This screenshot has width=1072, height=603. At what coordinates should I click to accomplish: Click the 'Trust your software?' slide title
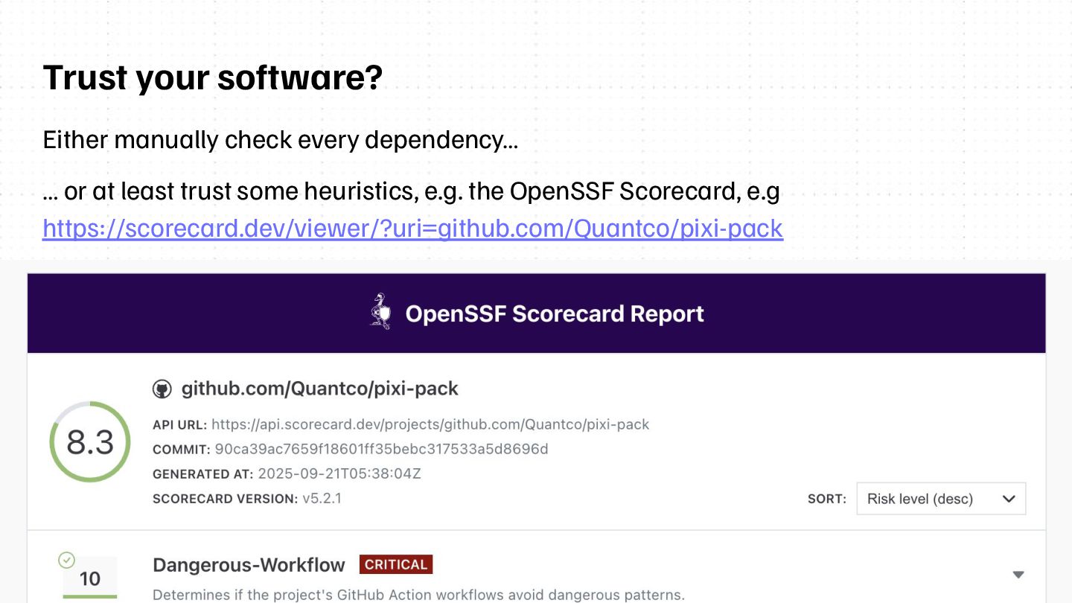click(x=213, y=77)
